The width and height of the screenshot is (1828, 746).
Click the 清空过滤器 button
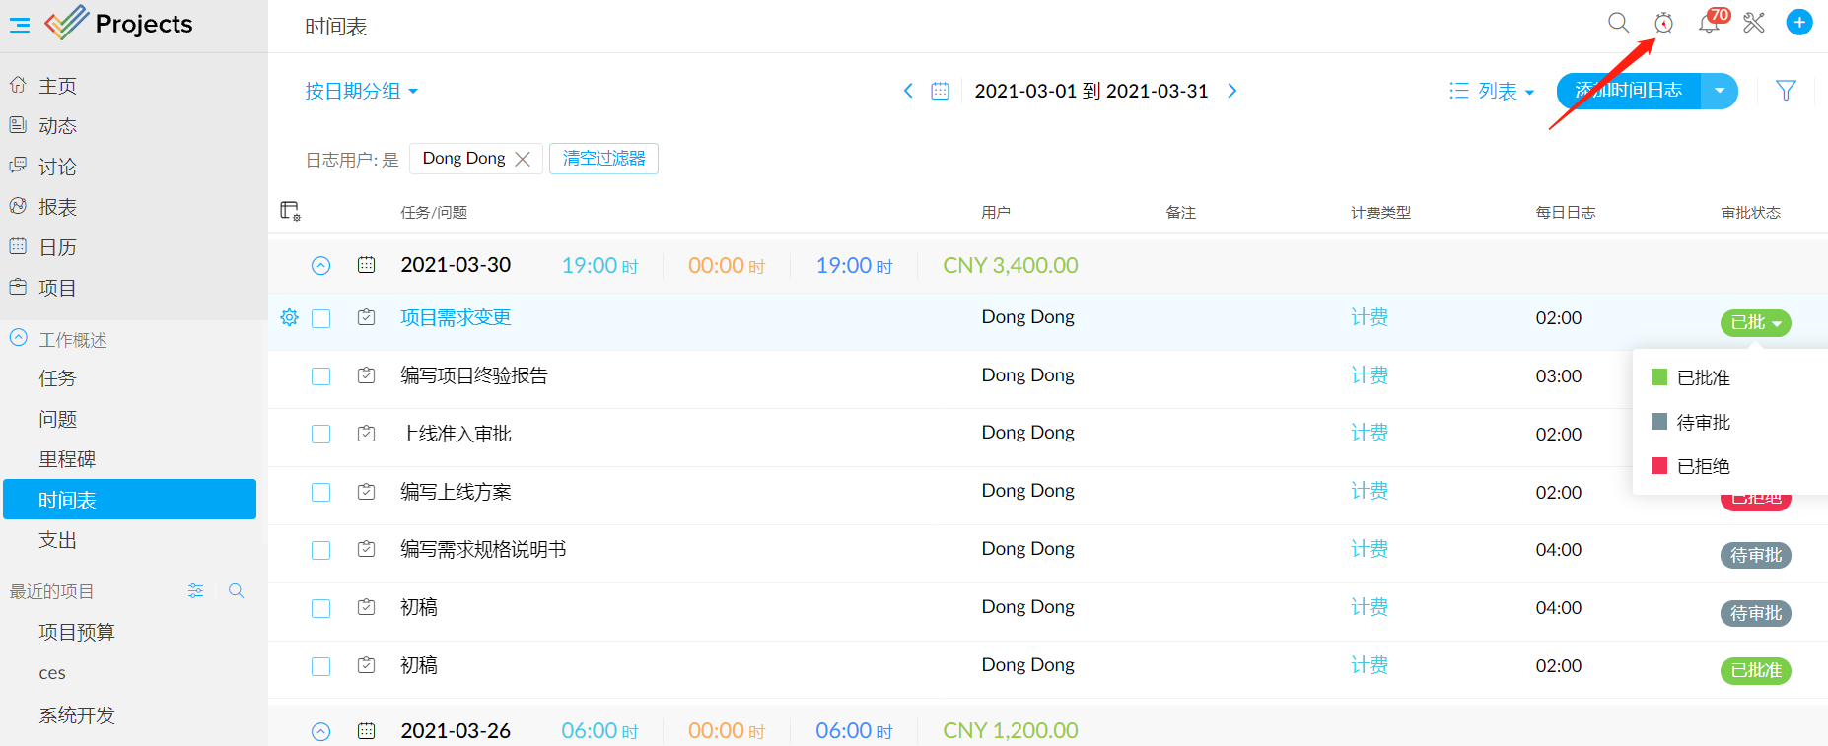(x=603, y=158)
